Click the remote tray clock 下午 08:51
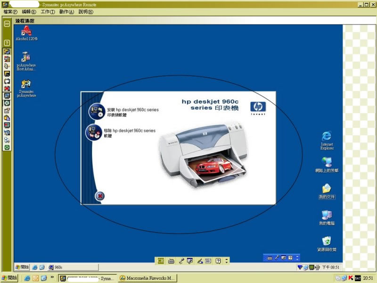The height and width of the screenshot is (283, 377). 331,267
